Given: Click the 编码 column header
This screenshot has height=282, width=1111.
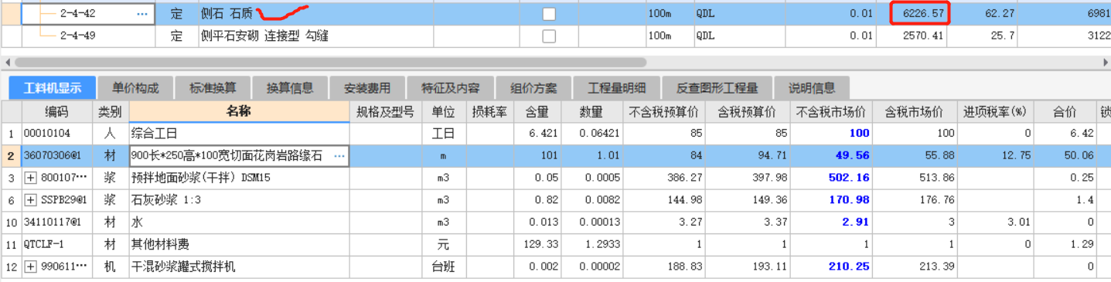Looking at the screenshot, I should [x=57, y=111].
